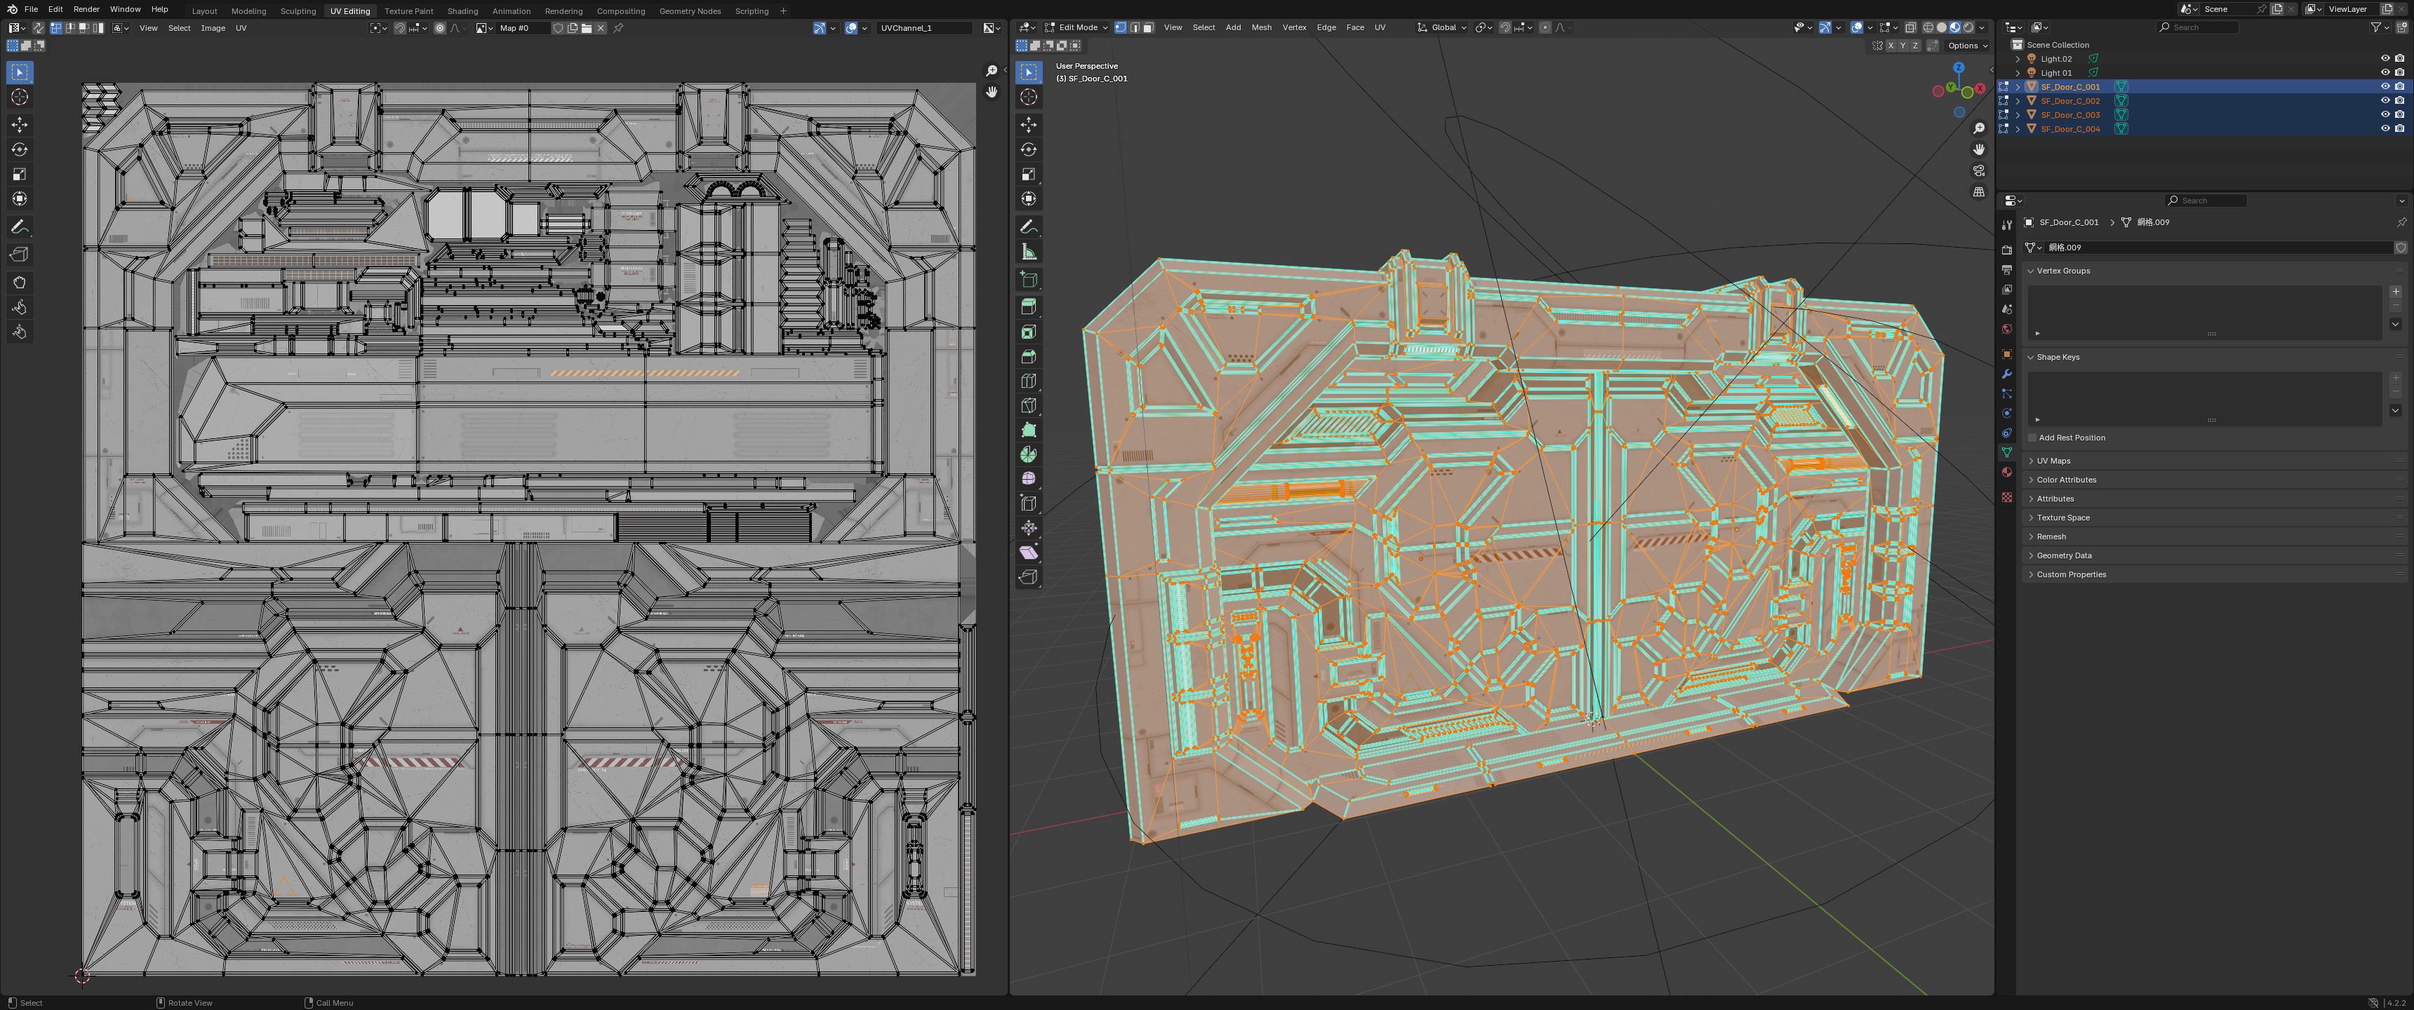This screenshot has height=1010, width=2414.
Task: Toggle camera view in 3D viewport
Action: point(1978,170)
